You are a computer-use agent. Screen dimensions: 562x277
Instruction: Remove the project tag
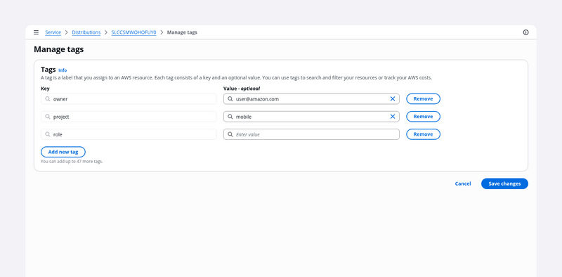click(423, 117)
